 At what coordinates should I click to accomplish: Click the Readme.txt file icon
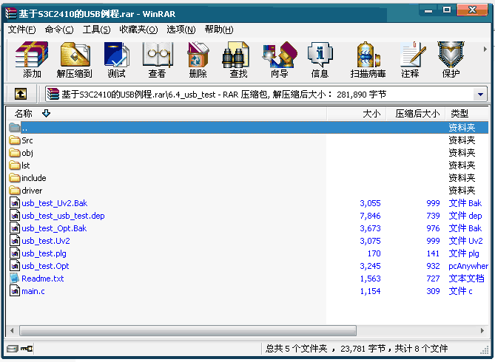(15, 279)
